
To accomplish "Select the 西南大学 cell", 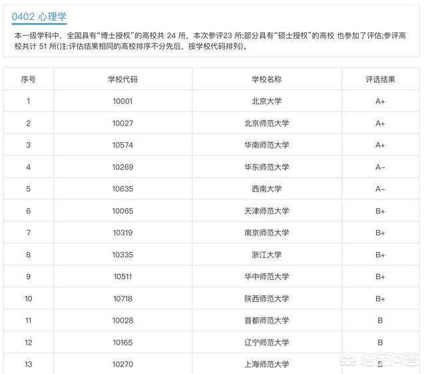I will tap(266, 189).
